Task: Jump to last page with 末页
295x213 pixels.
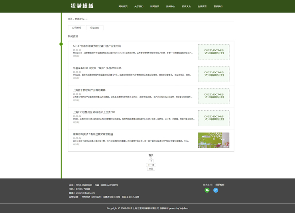Action: click(x=151, y=169)
